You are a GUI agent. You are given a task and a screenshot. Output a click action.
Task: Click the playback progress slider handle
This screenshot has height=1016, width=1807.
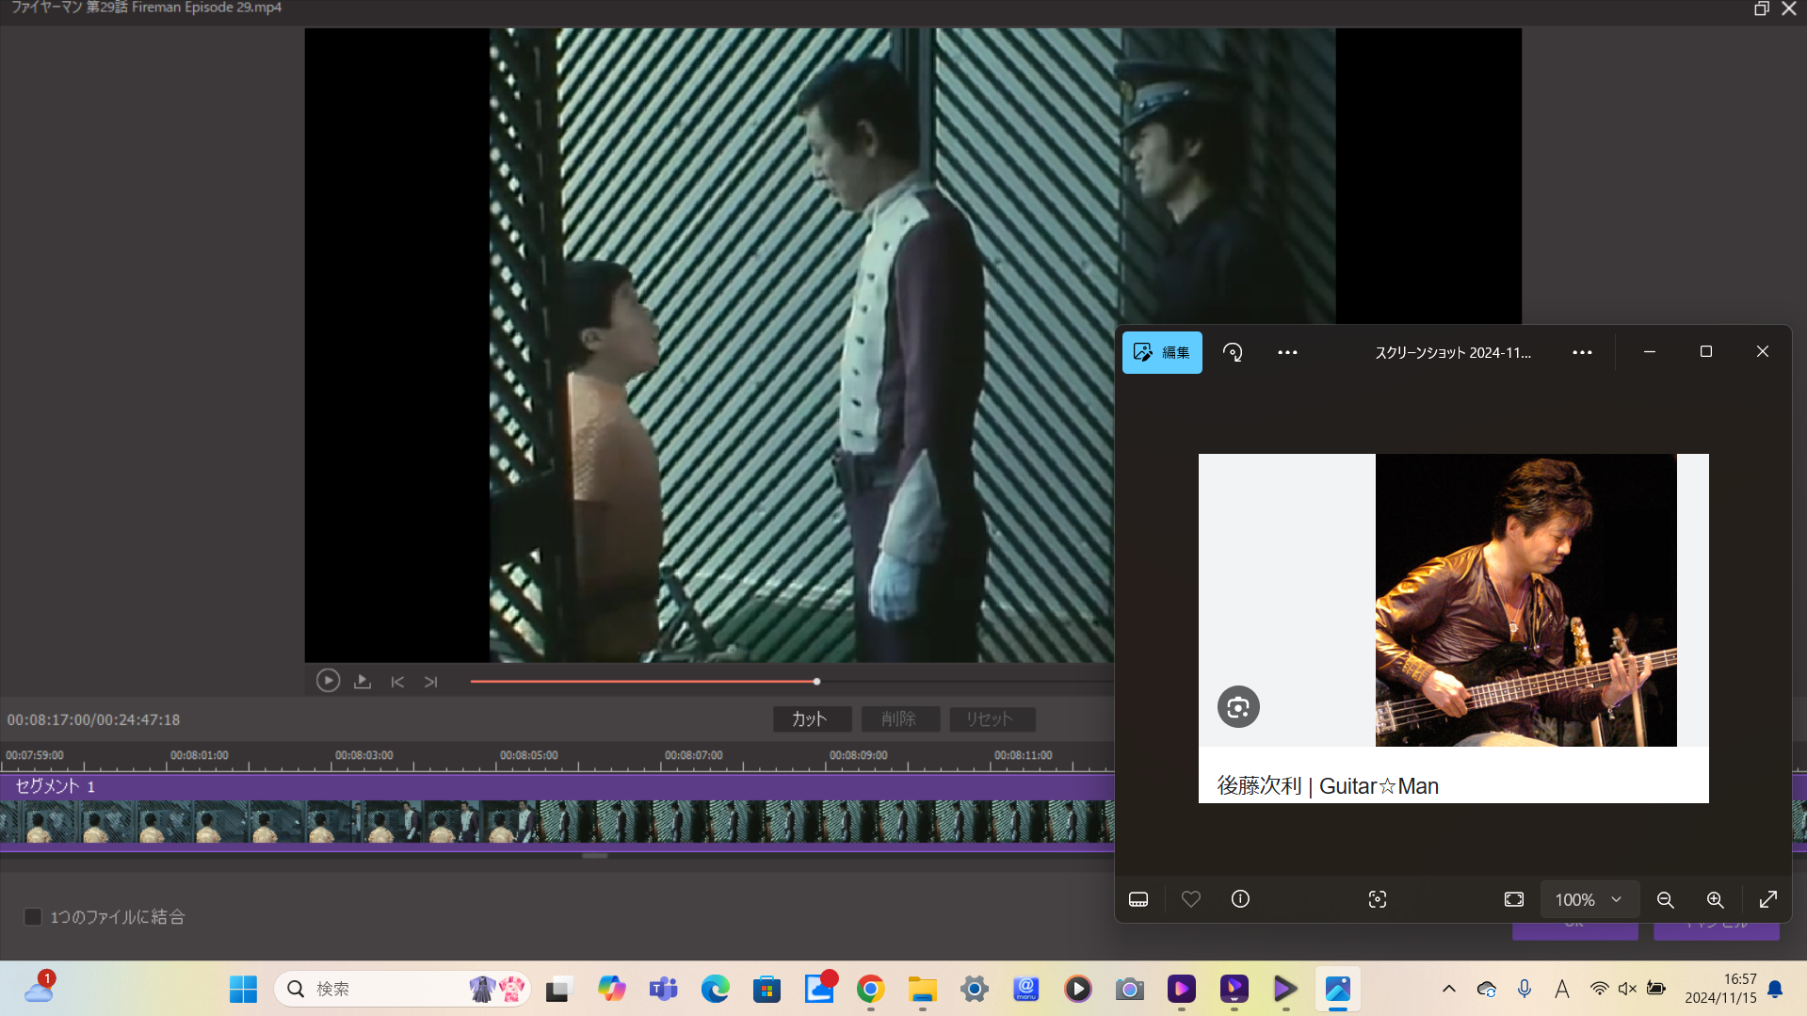[x=816, y=681]
